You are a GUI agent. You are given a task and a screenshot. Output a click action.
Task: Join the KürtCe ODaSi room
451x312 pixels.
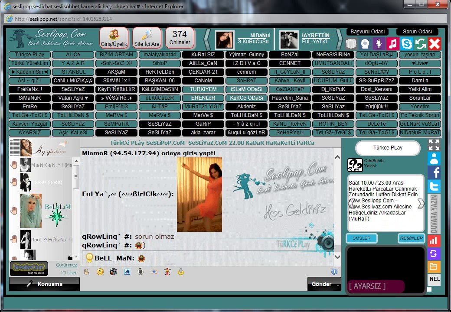[x=246, y=97]
